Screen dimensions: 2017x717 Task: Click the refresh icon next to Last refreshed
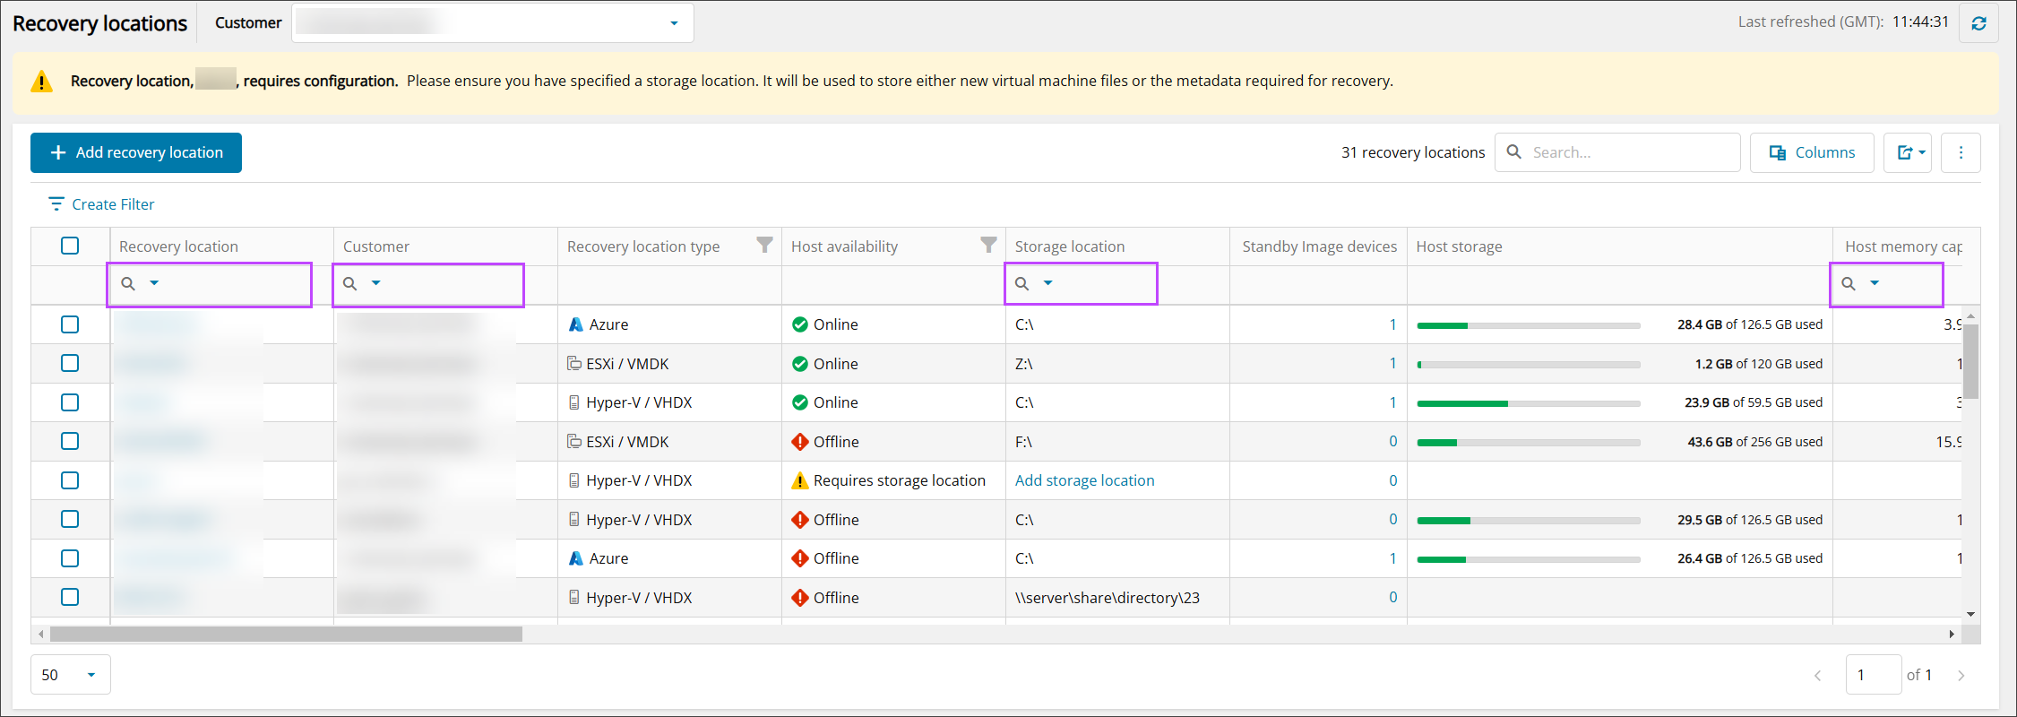coord(1978,23)
